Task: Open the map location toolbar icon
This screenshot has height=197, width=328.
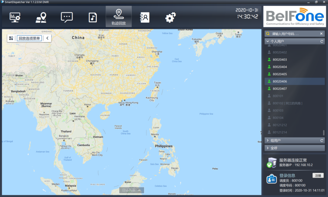Action: [41, 17]
